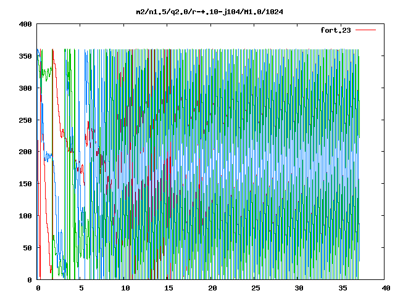Click the y-axis label 400
The width and height of the screenshot is (395, 296).
[25, 24]
